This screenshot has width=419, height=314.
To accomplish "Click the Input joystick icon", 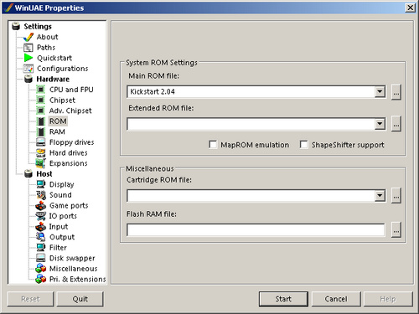I will point(41,226).
